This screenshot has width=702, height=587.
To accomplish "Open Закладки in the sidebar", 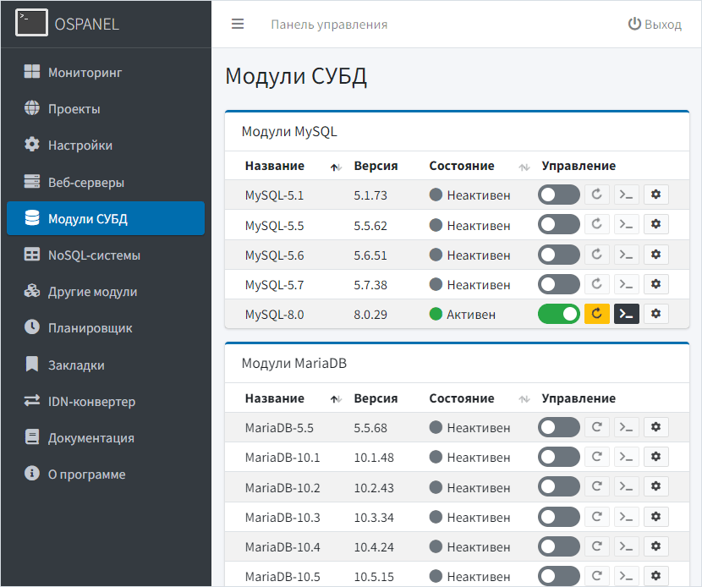I will [106, 365].
